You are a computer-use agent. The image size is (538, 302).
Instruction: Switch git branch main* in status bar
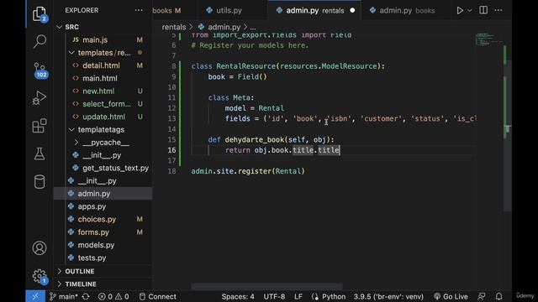(64, 296)
